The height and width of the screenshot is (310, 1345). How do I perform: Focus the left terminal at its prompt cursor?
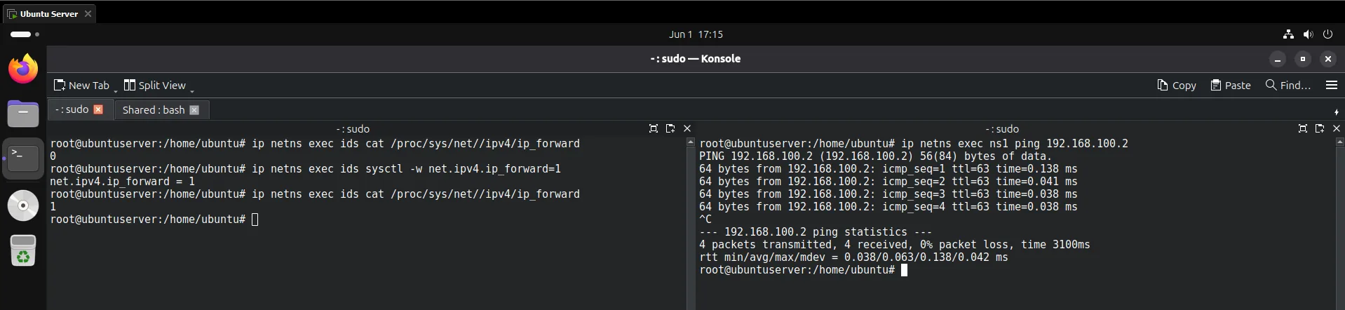pyautogui.click(x=255, y=220)
